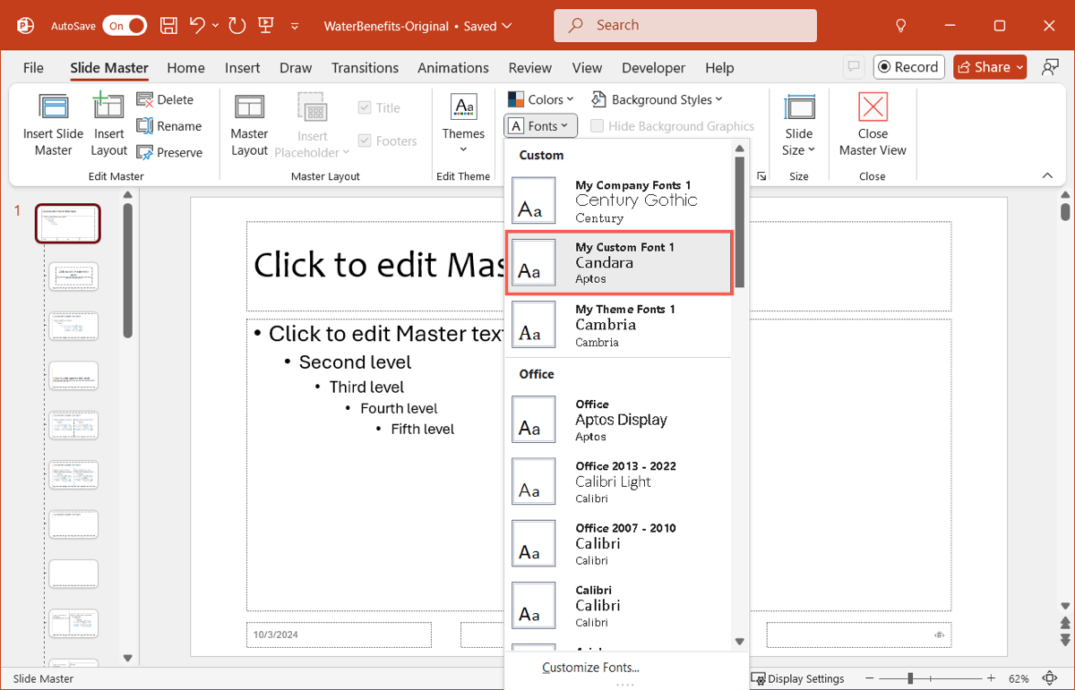Open the Review tab
Screen dimensions: 1075x690
coord(529,67)
